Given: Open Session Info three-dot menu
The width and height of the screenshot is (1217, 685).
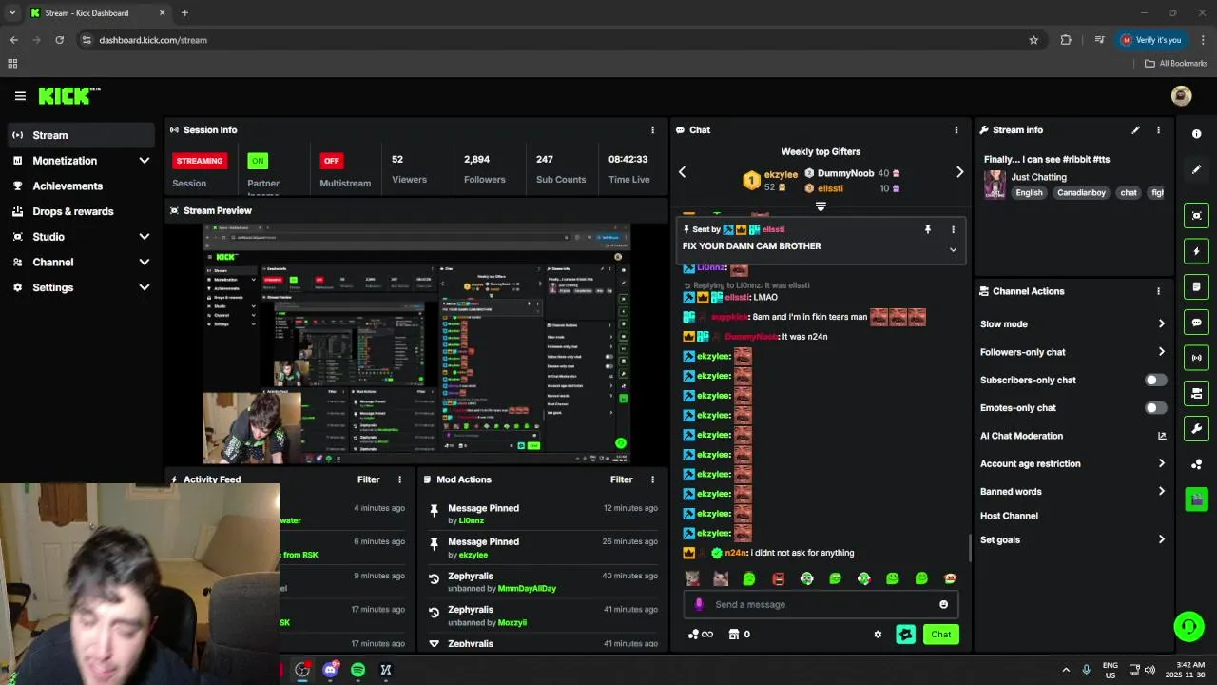Looking at the screenshot, I should (x=652, y=130).
